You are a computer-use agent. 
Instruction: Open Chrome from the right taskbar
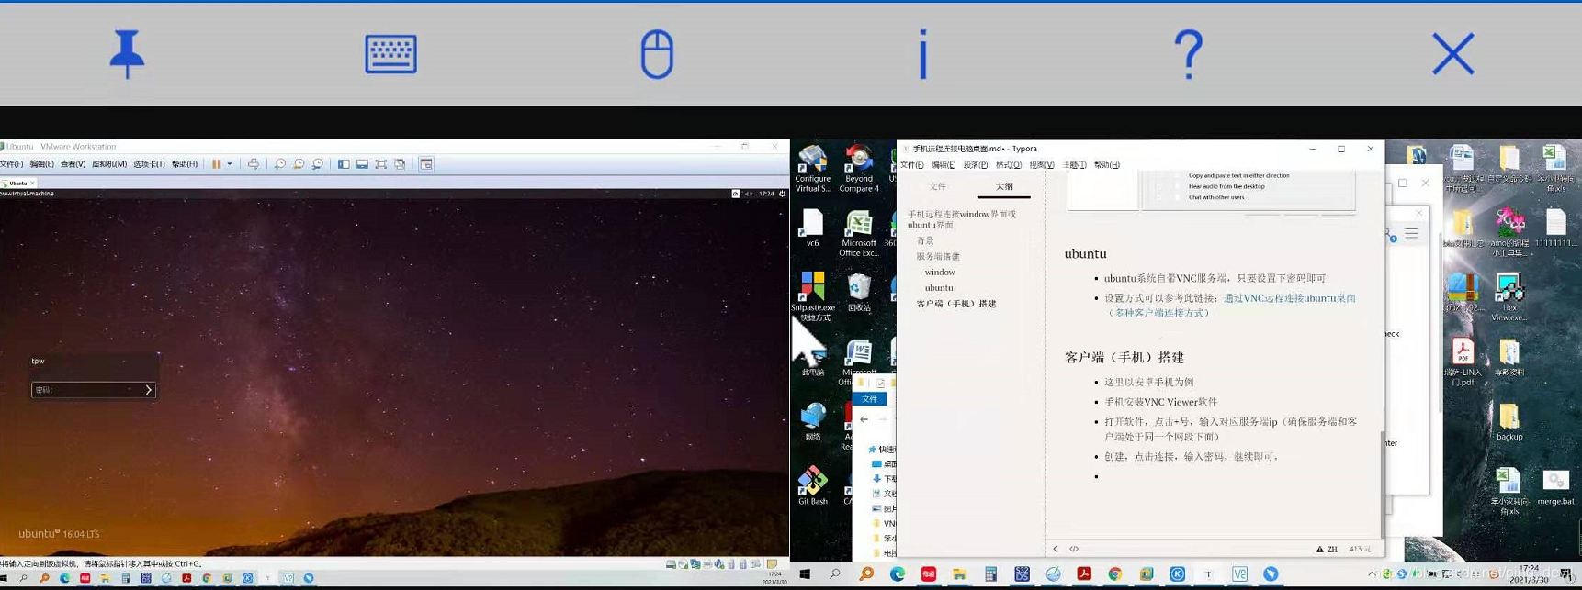[x=1114, y=574]
